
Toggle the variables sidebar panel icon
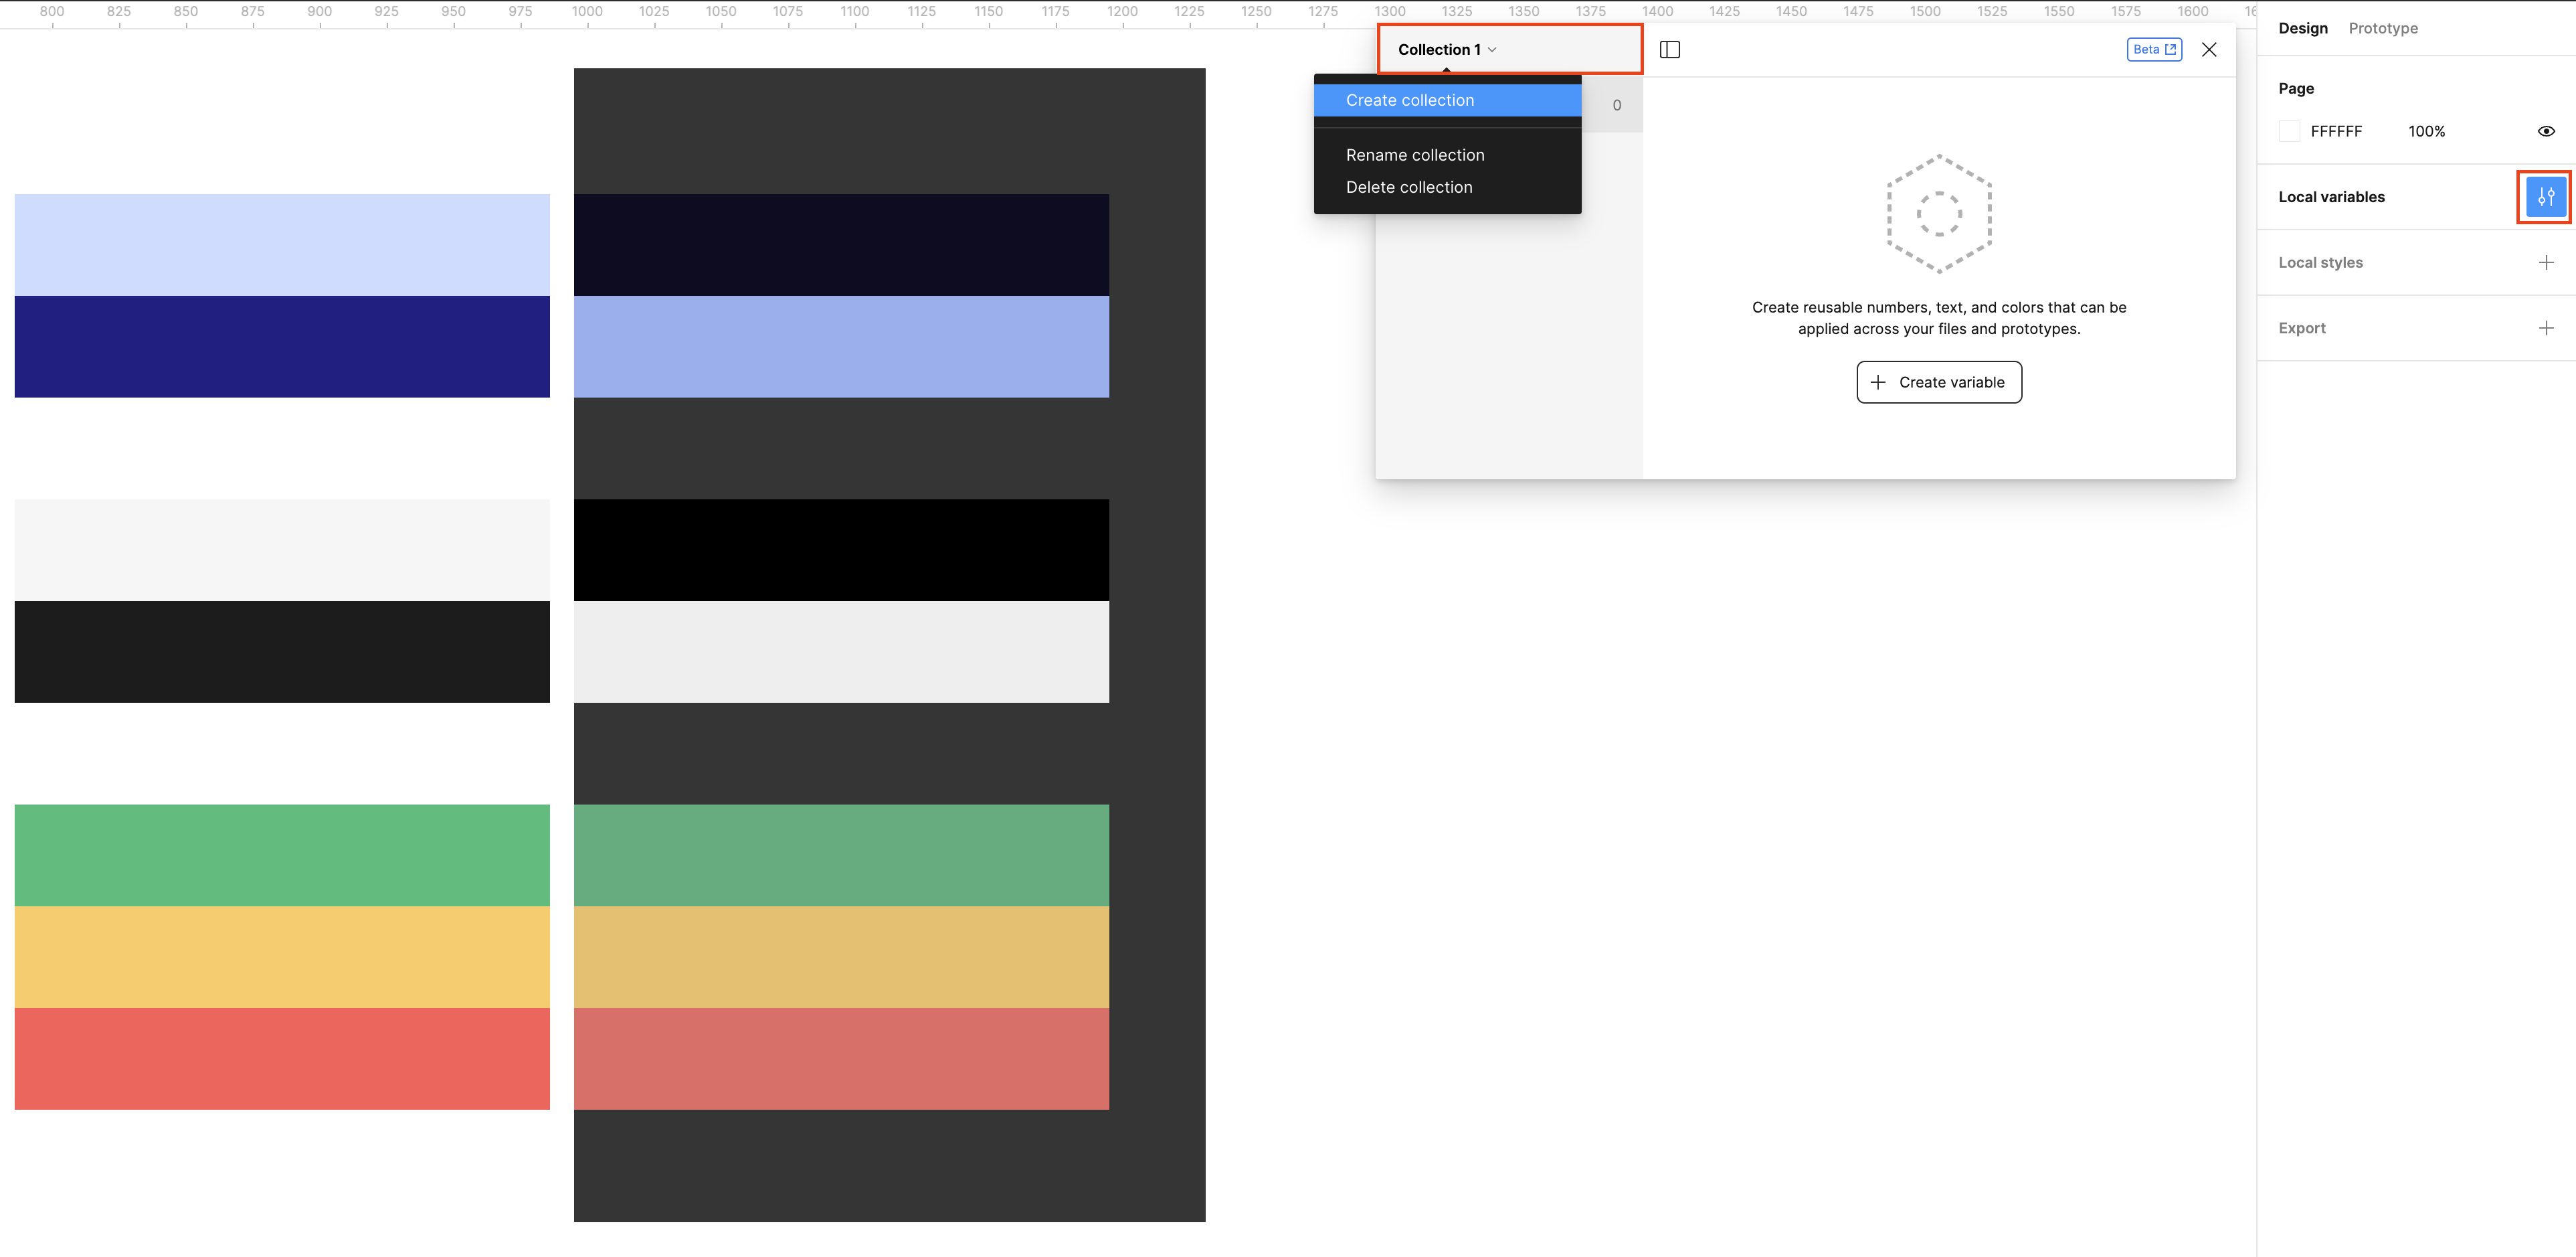click(x=1669, y=50)
